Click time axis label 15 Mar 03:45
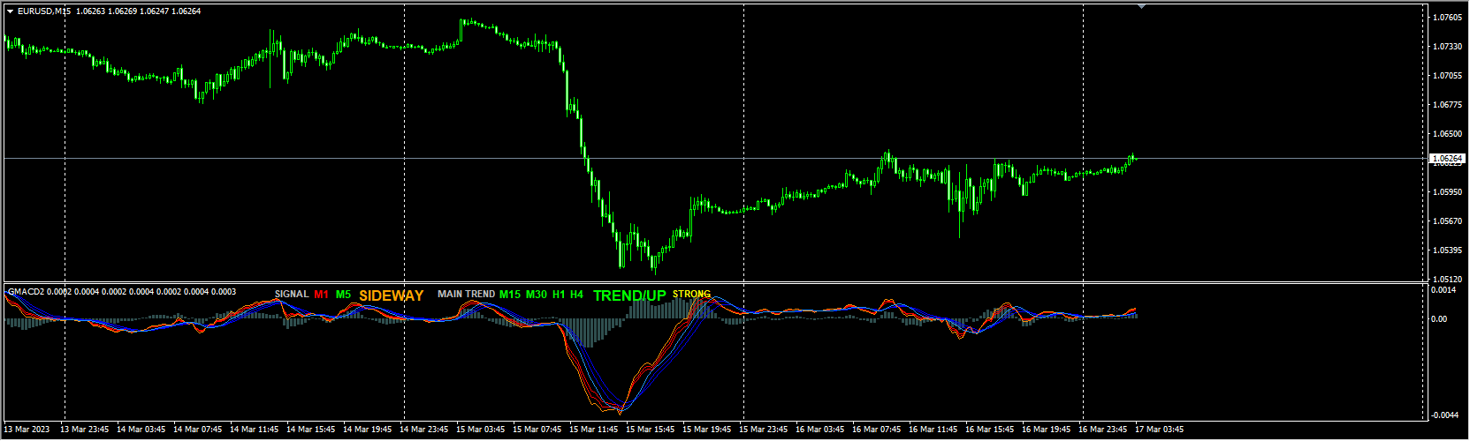This screenshot has height=441, width=1470. click(x=481, y=430)
